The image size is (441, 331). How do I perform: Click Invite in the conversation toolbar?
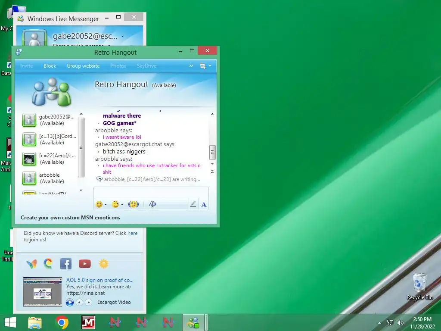tap(26, 66)
